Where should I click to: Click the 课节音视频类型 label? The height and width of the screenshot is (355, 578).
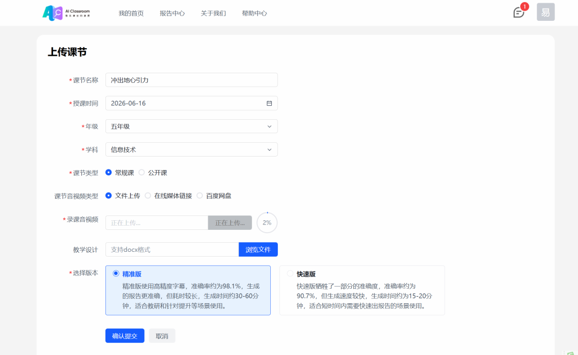point(77,196)
